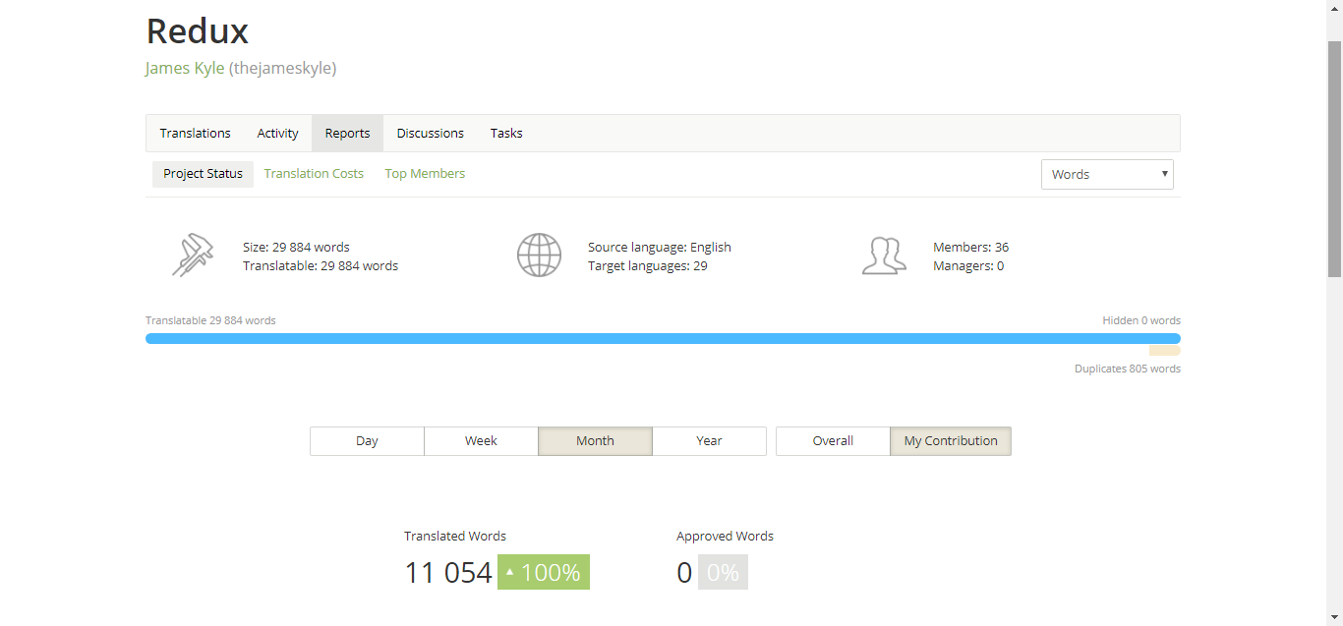Click 'Target languages: 29' text
The image size is (1343, 626).
coord(648,265)
